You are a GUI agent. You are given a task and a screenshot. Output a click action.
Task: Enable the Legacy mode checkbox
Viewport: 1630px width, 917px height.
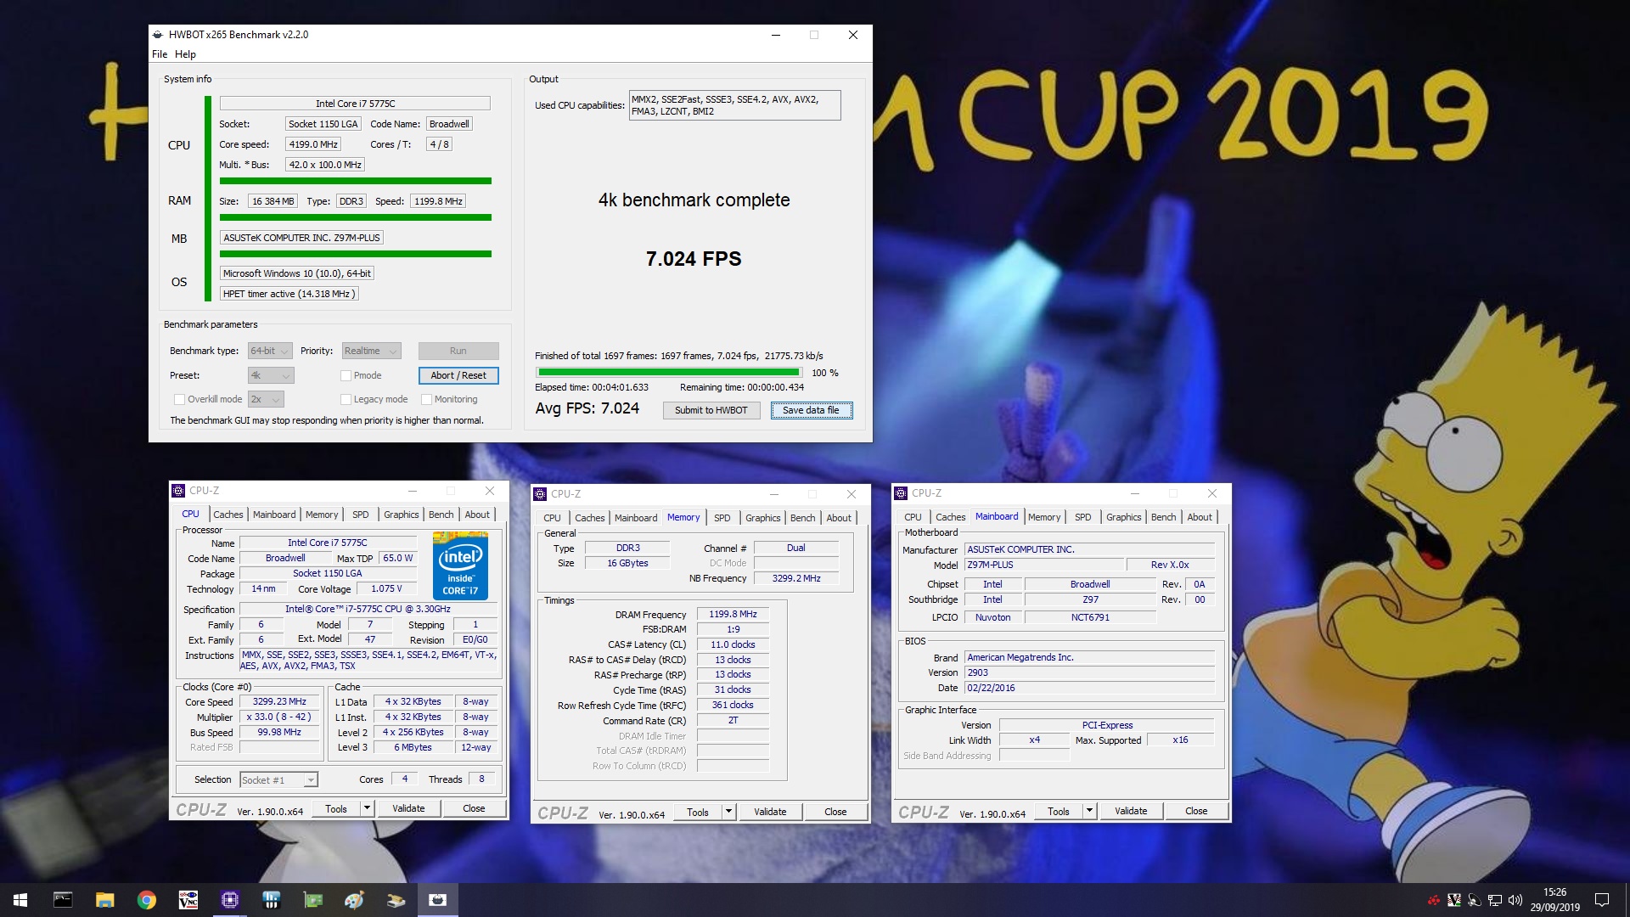tap(346, 399)
